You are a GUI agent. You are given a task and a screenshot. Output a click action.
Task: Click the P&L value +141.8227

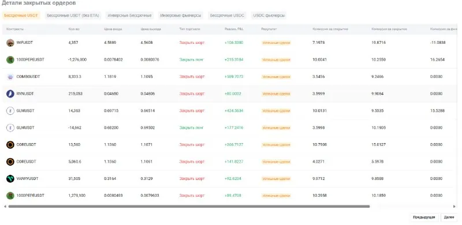(x=234, y=162)
